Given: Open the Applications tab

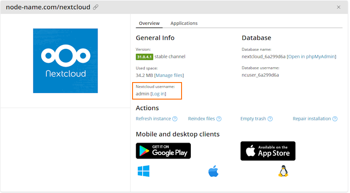Looking at the screenshot, I should click(x=184, y=23).
